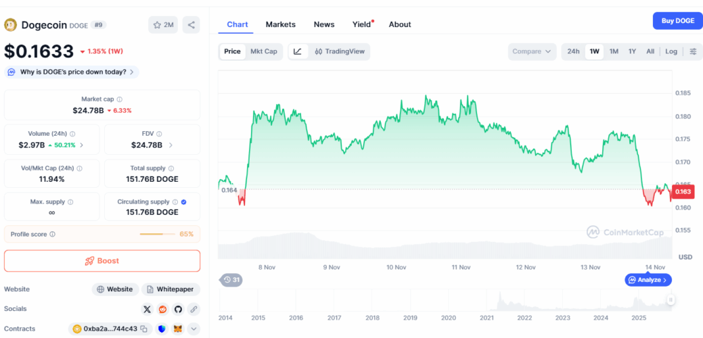Switch chart to Mkt Cap view
Viewport: 703px width, 338px height.
(x=264, y=51)
